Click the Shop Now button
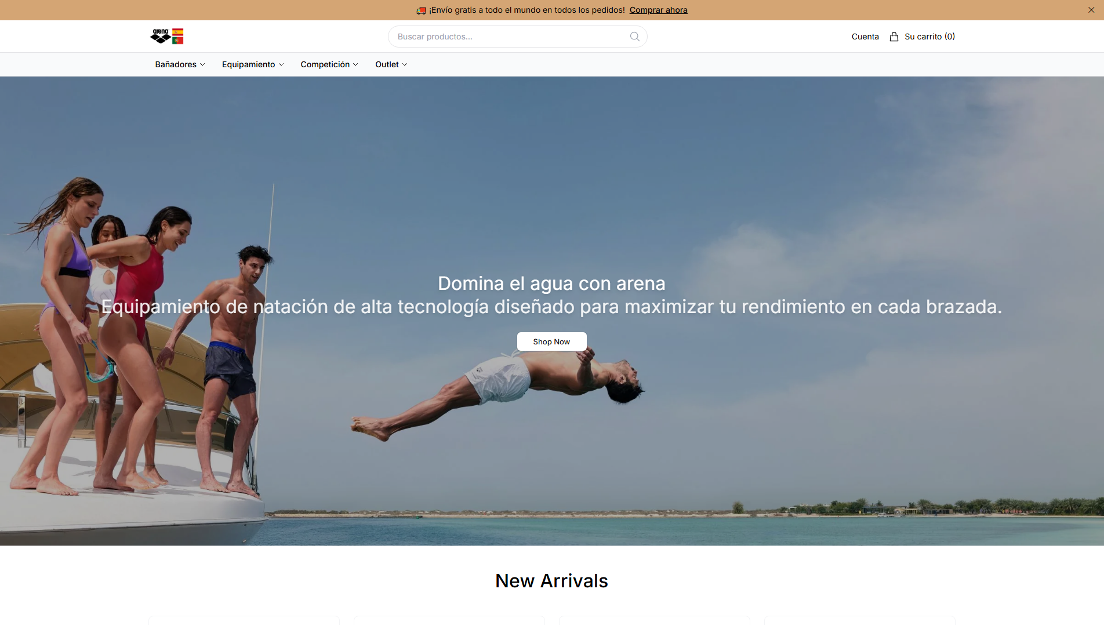Image resolution: width=1104 pixels, height=625 pixels. [551, 341]
